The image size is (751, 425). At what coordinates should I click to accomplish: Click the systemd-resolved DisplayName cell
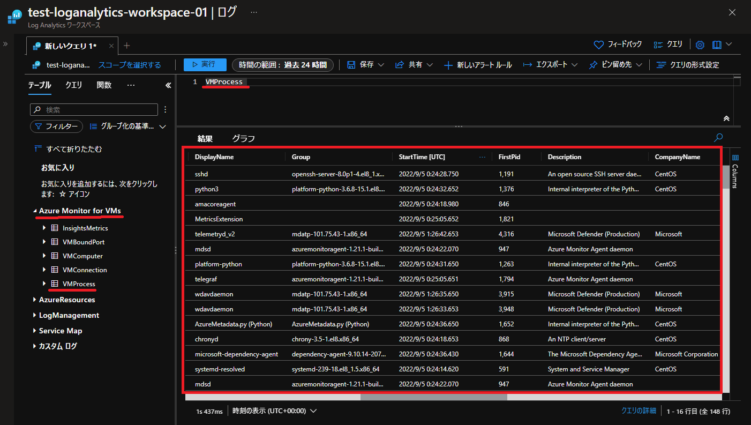point(220,369)
